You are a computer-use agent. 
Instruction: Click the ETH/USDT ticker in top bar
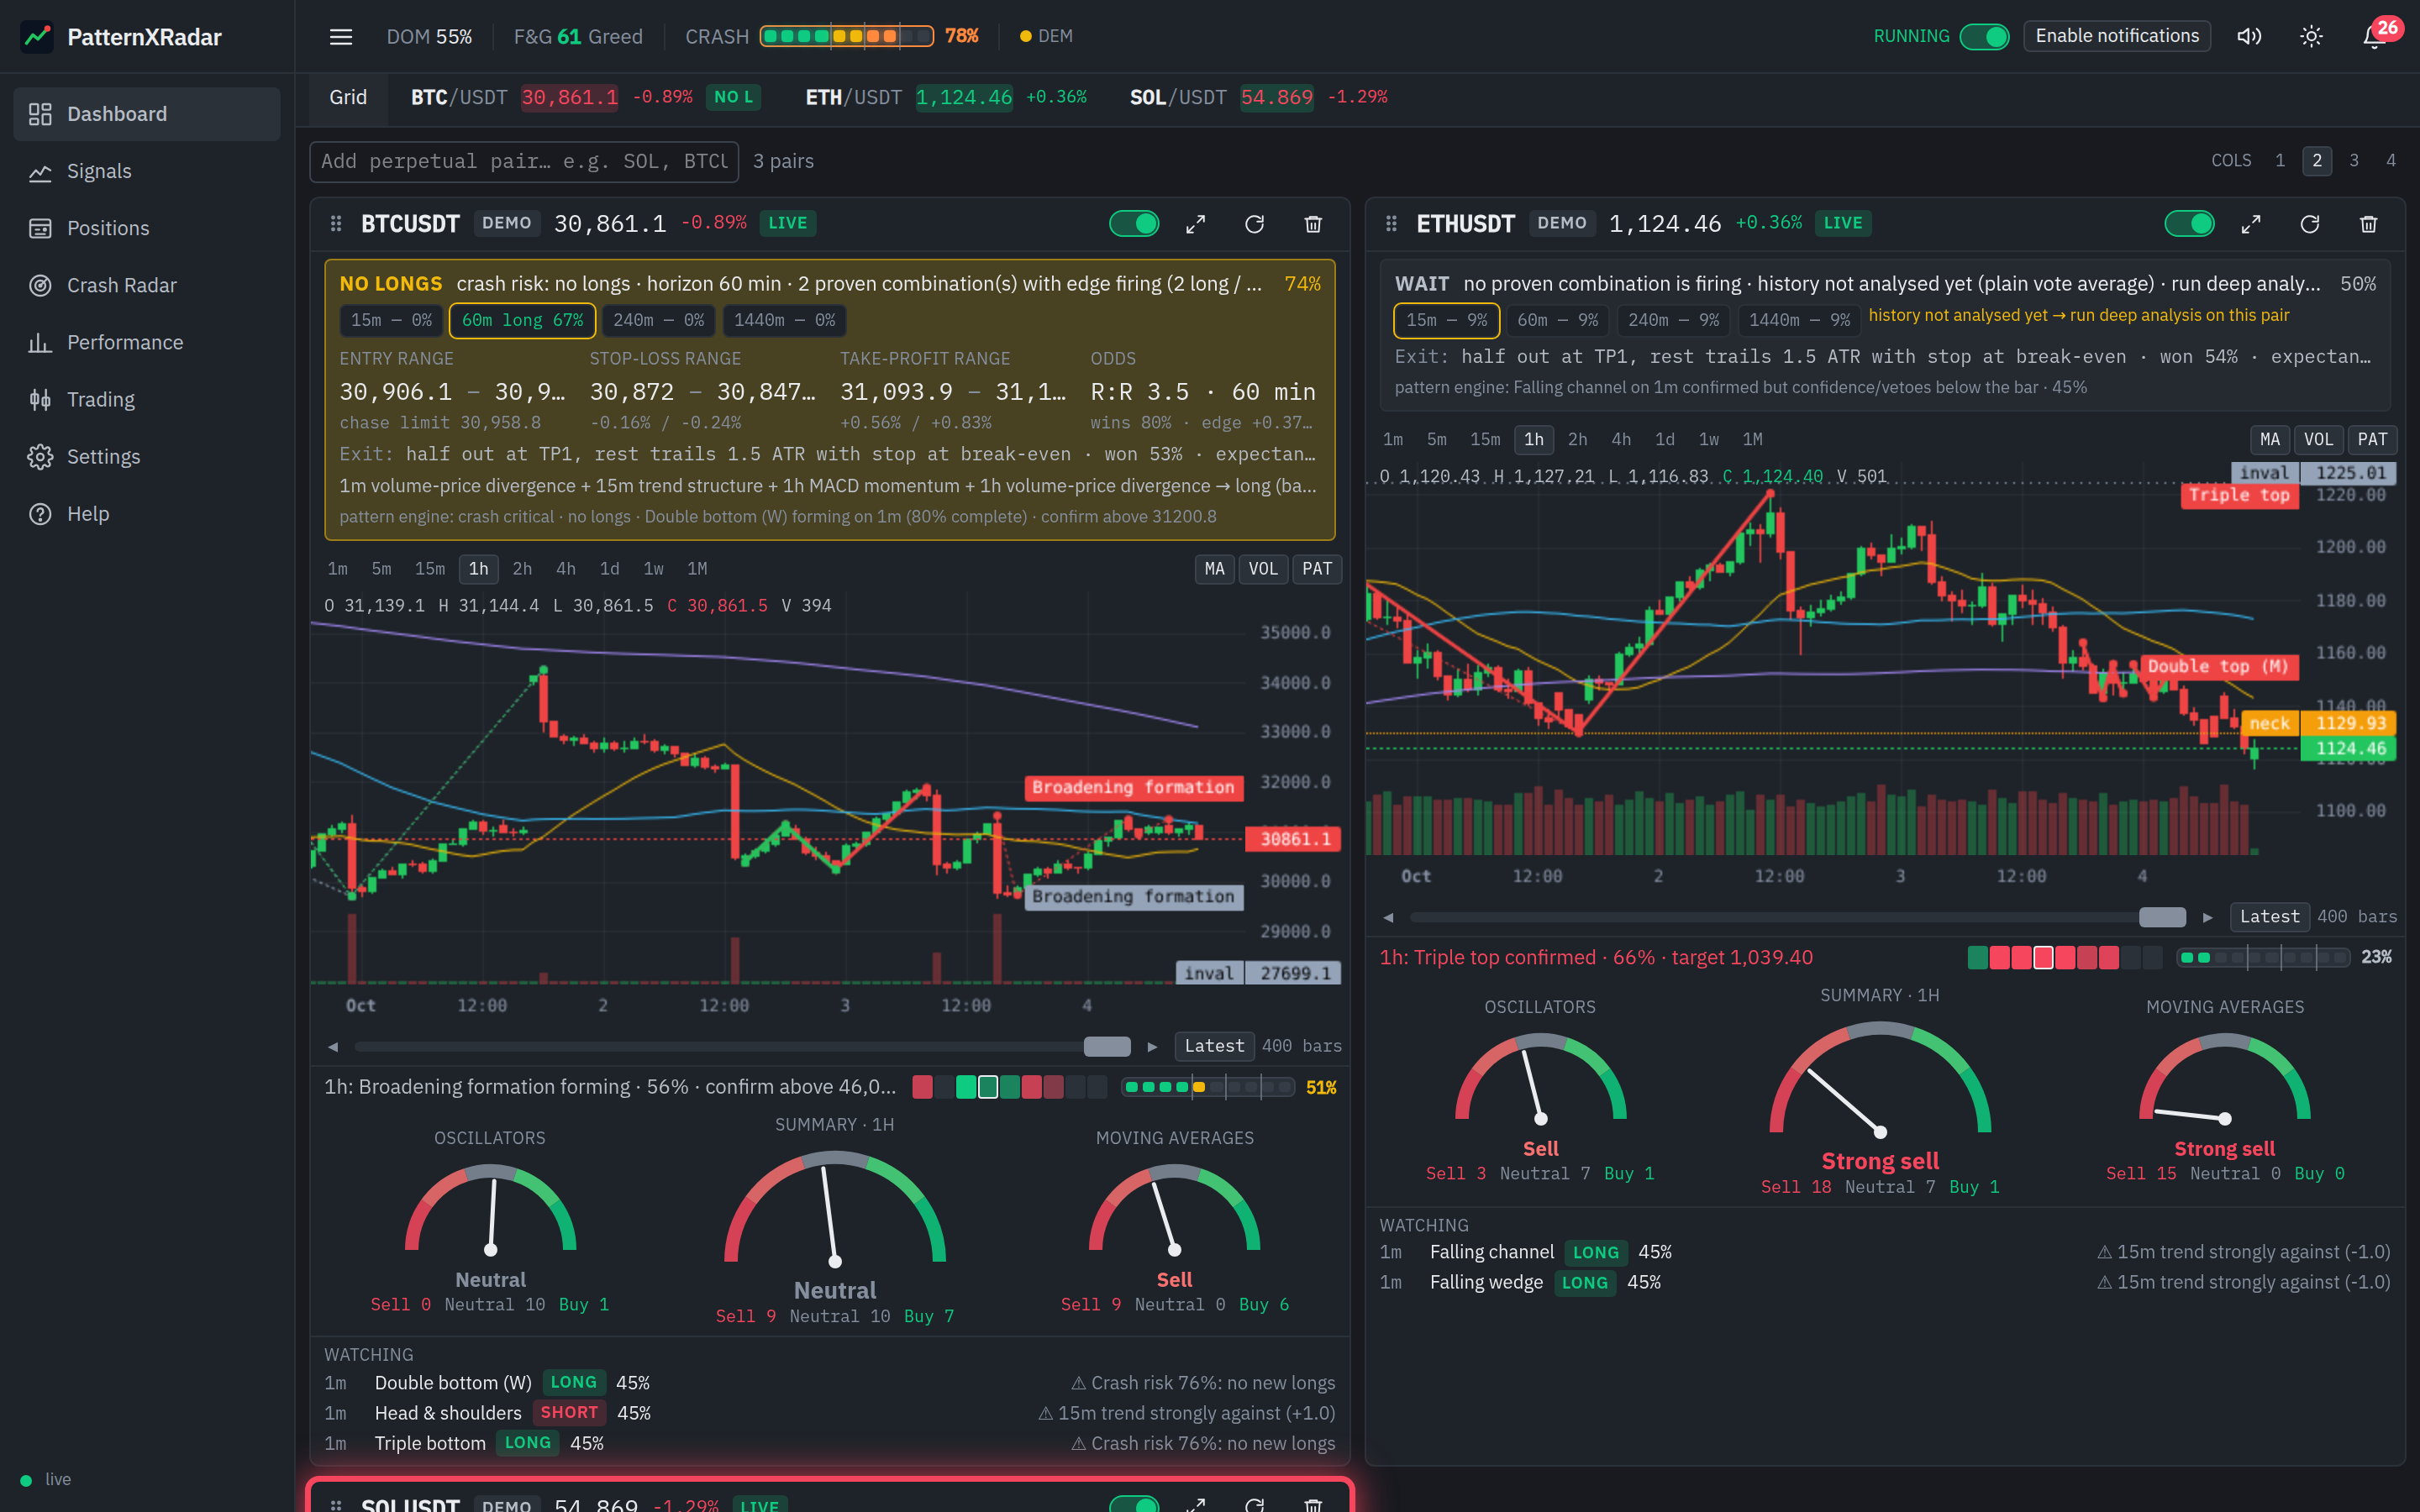(946, 98)
